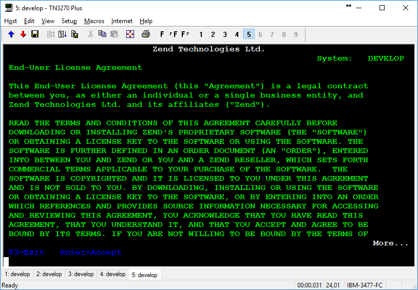This screenshot has height=290, width=418.
Task: Click Enter=Accept on the terminal screen
Action: (90, 253)
